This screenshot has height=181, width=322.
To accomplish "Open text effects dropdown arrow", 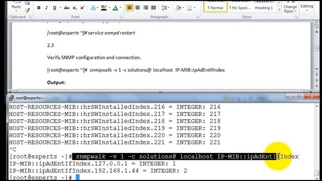I will [x=98, y=8].
